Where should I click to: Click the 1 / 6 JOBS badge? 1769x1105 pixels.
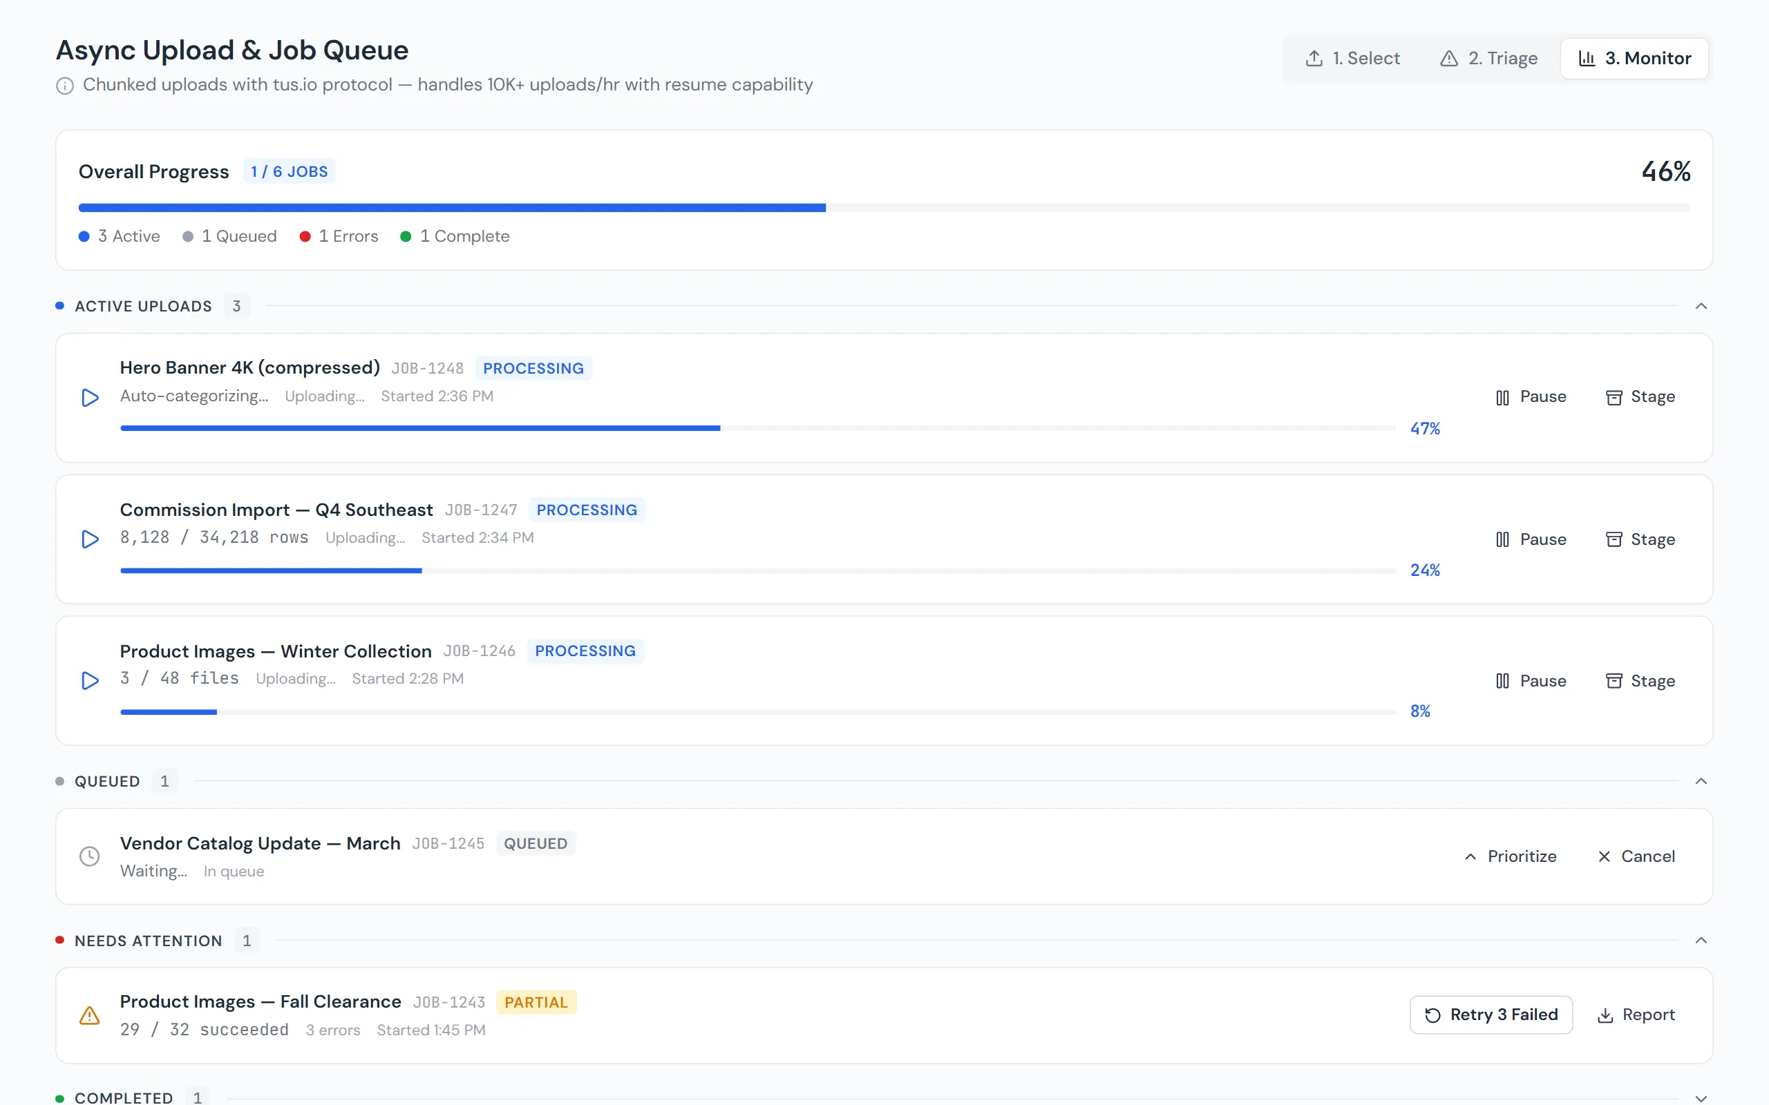[290, 172]
